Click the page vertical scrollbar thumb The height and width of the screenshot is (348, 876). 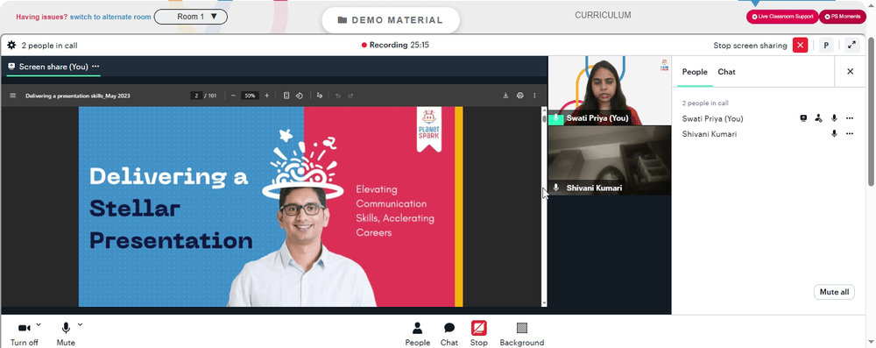(871, 112)
